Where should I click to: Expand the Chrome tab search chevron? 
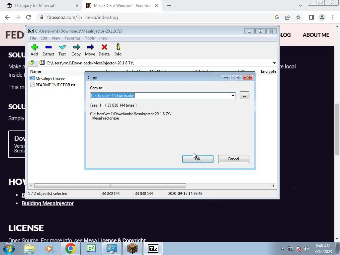pyautogui.click(x=300, y=6)
